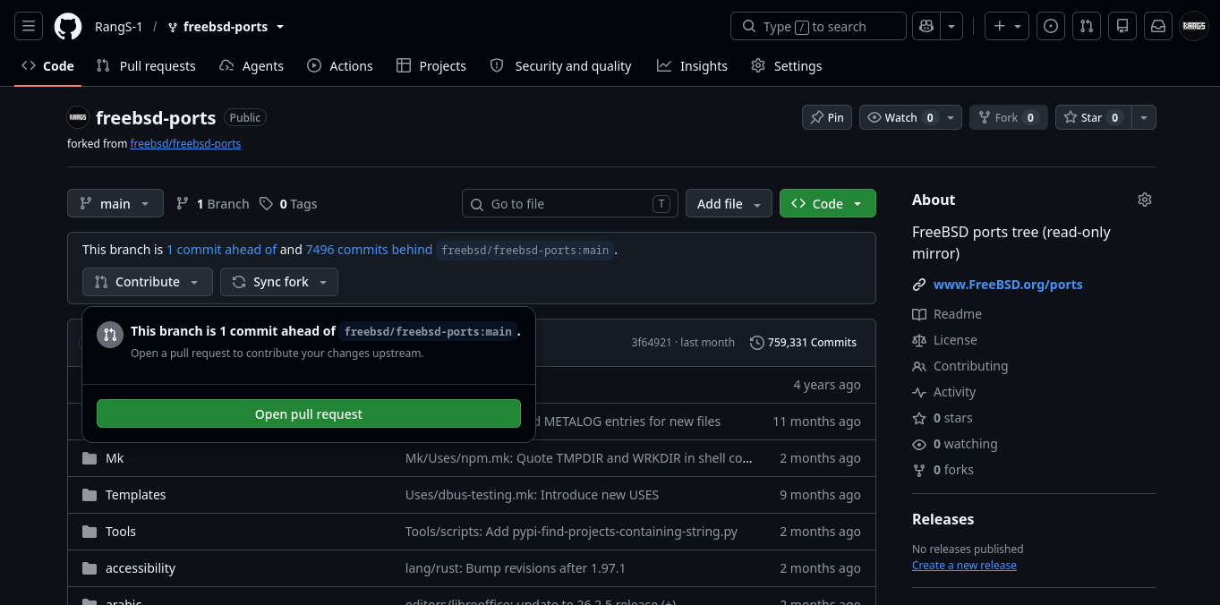Open commit message 'Uses/dbus-testing.mk: Introduce new USES'
The width and height of the screenshot is (1220, 605).
click(x=532, y=495)
